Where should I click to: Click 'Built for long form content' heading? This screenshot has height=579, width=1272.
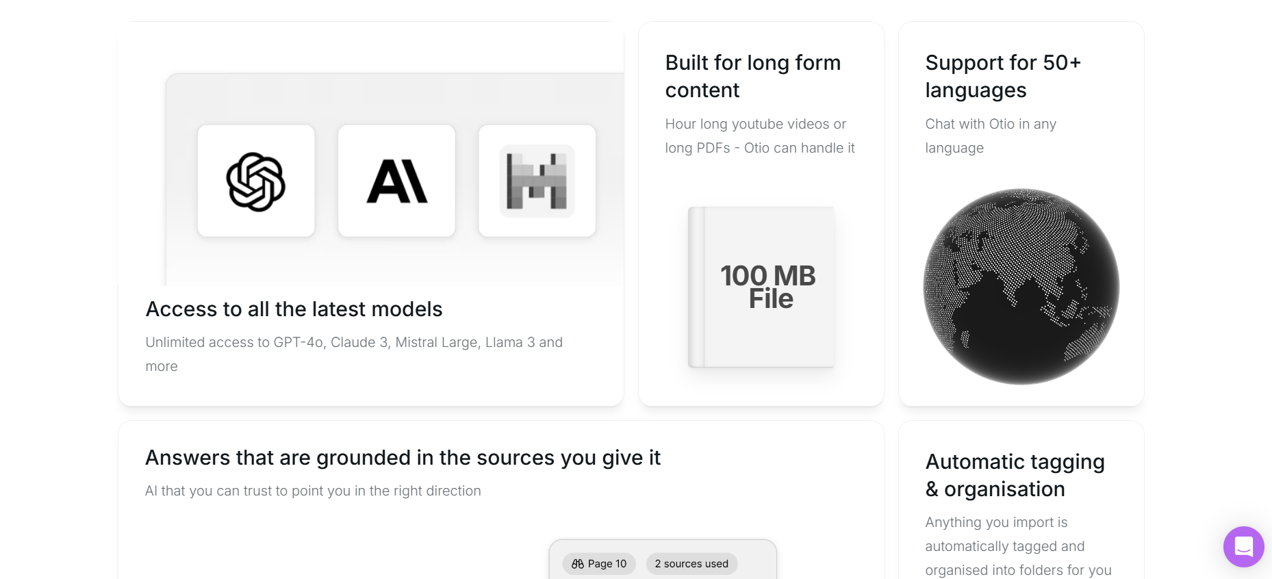click(753, 76)
